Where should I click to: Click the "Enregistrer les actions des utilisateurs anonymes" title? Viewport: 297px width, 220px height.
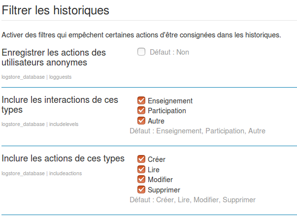click(x=54, y=57)
